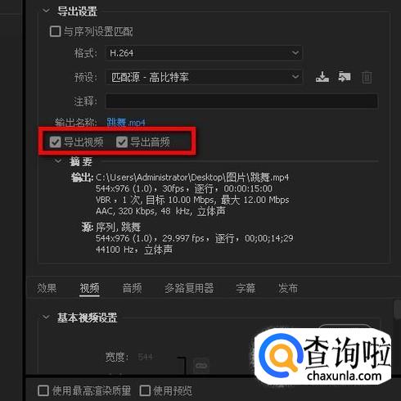Enable 与序列设置匹配 checkbox
Image resolution: width=401 pixels, height=401 pixels.
click(x=55, y=31)
